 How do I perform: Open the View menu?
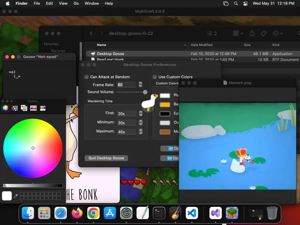click(x=63, y=4)
